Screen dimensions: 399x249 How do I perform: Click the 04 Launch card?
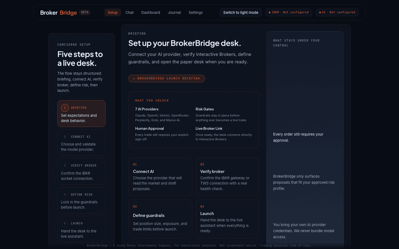(227, 219)
